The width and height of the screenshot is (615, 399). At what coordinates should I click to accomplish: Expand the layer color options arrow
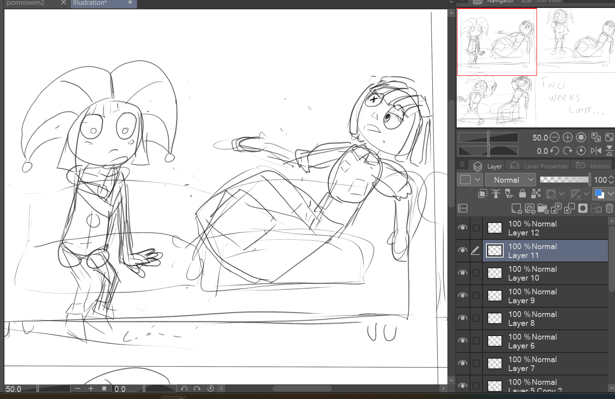611,193
